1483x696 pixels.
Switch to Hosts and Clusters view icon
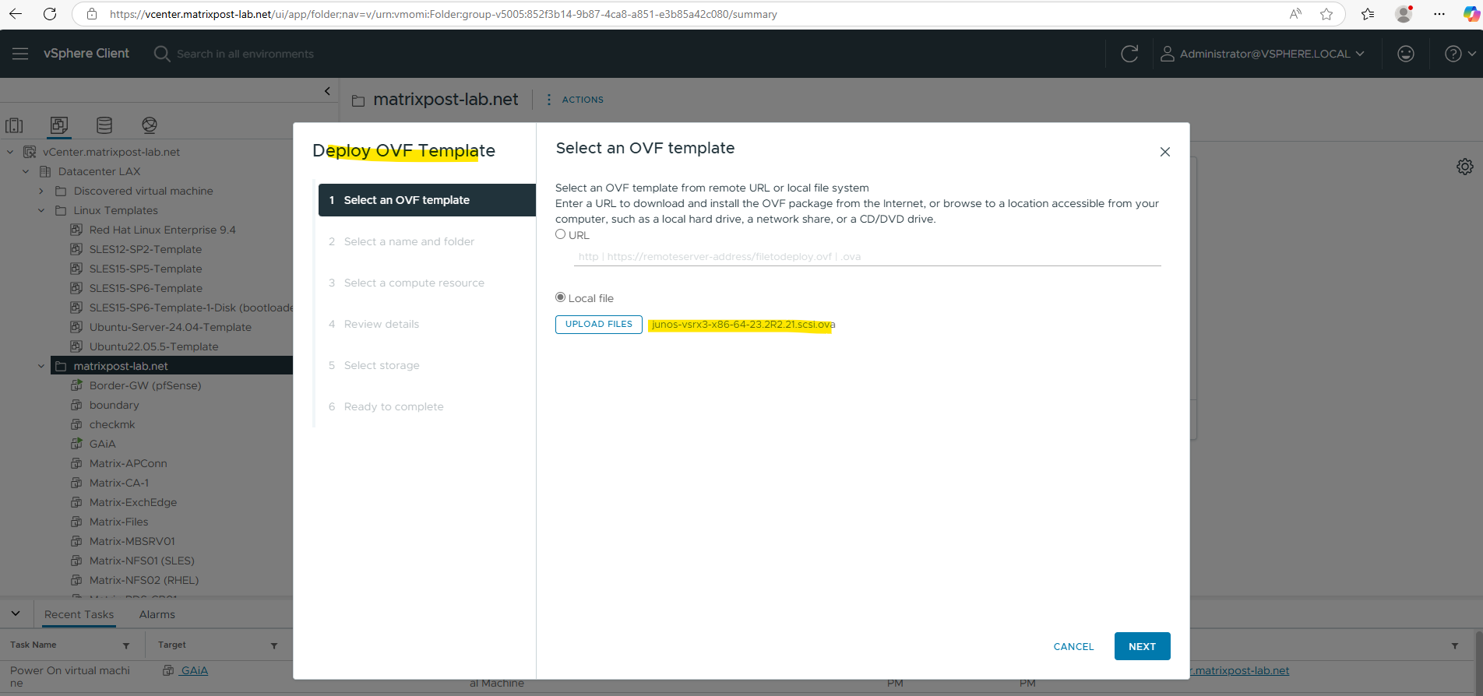point(14,125)
